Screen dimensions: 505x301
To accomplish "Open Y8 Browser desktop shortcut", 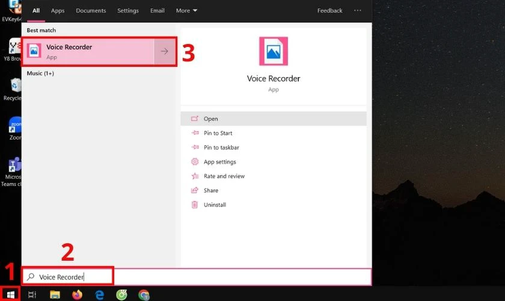I will (13, 49).
